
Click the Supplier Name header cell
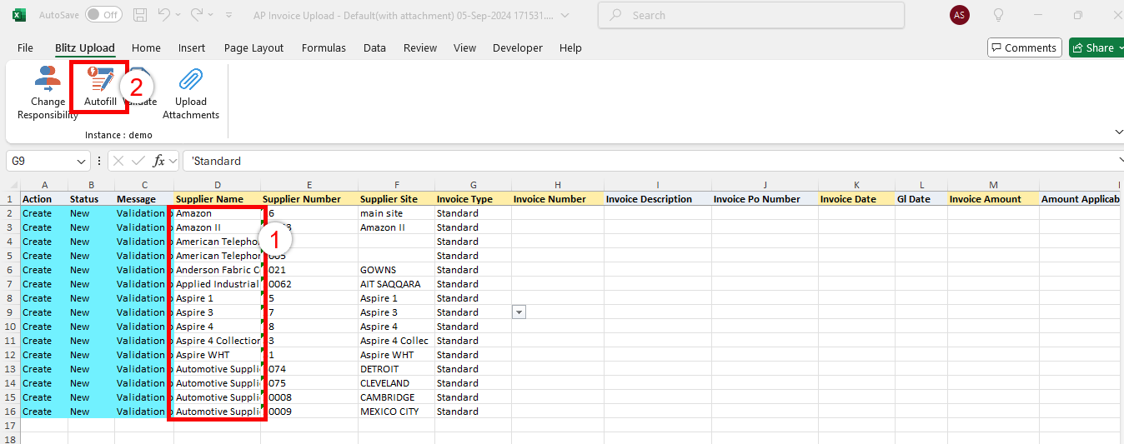click(217, 199)
